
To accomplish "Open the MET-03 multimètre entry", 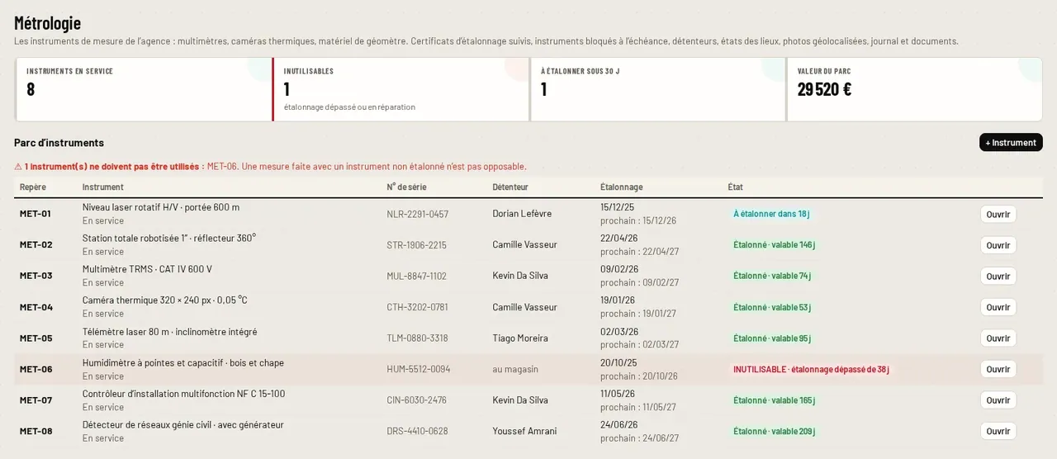I will pyautogui.click(x=998, y=276).
